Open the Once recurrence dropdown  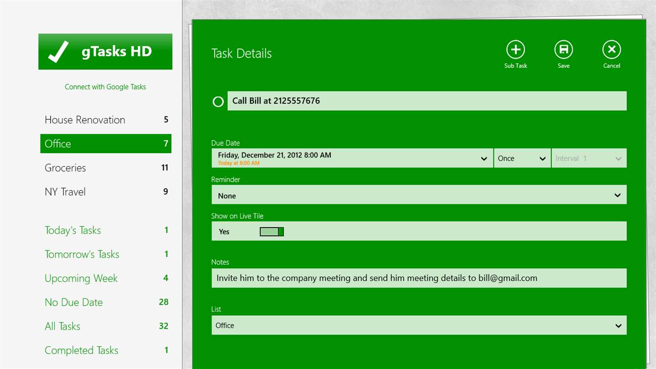522,158
